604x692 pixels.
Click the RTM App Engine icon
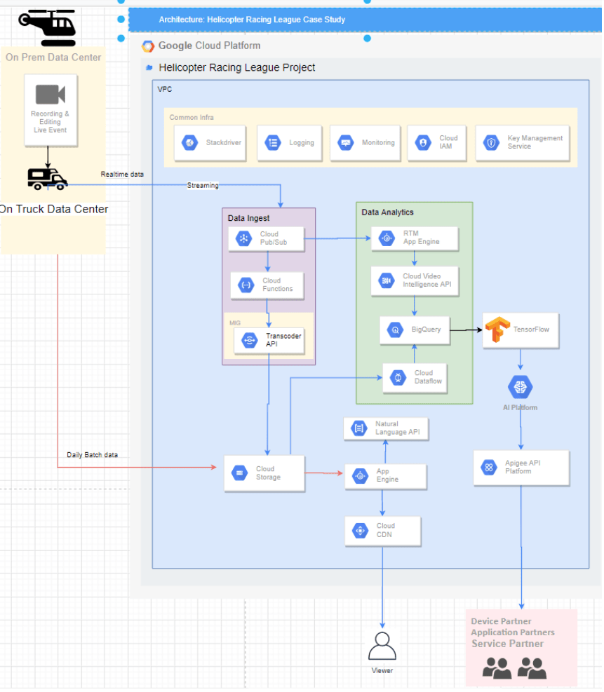coord(387,238)
